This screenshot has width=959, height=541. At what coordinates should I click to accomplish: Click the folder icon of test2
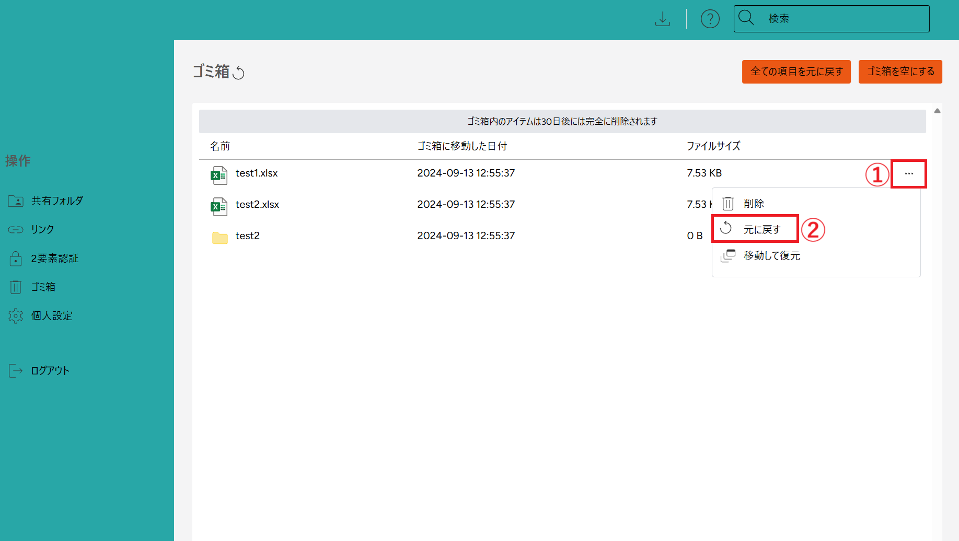(220, 238)
